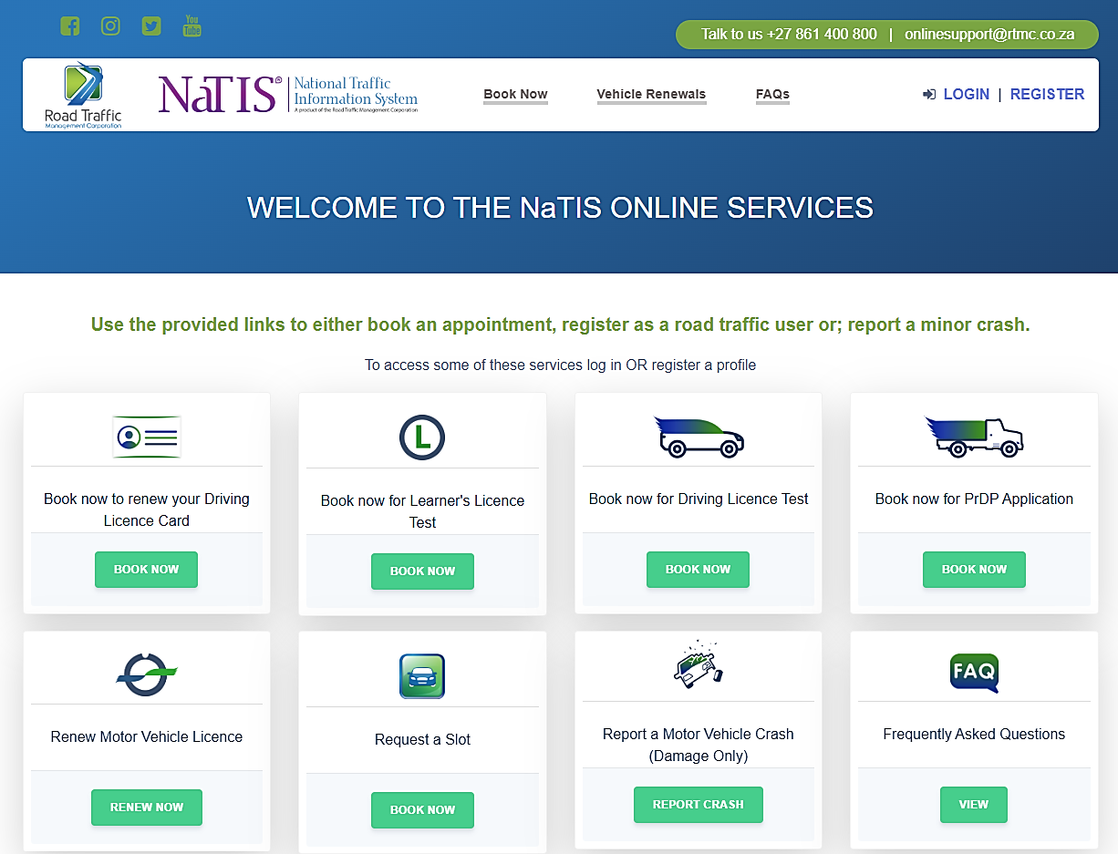
Task: Click the RENEW NOW button
Action: pyautogui.click(x=146, y=808)
